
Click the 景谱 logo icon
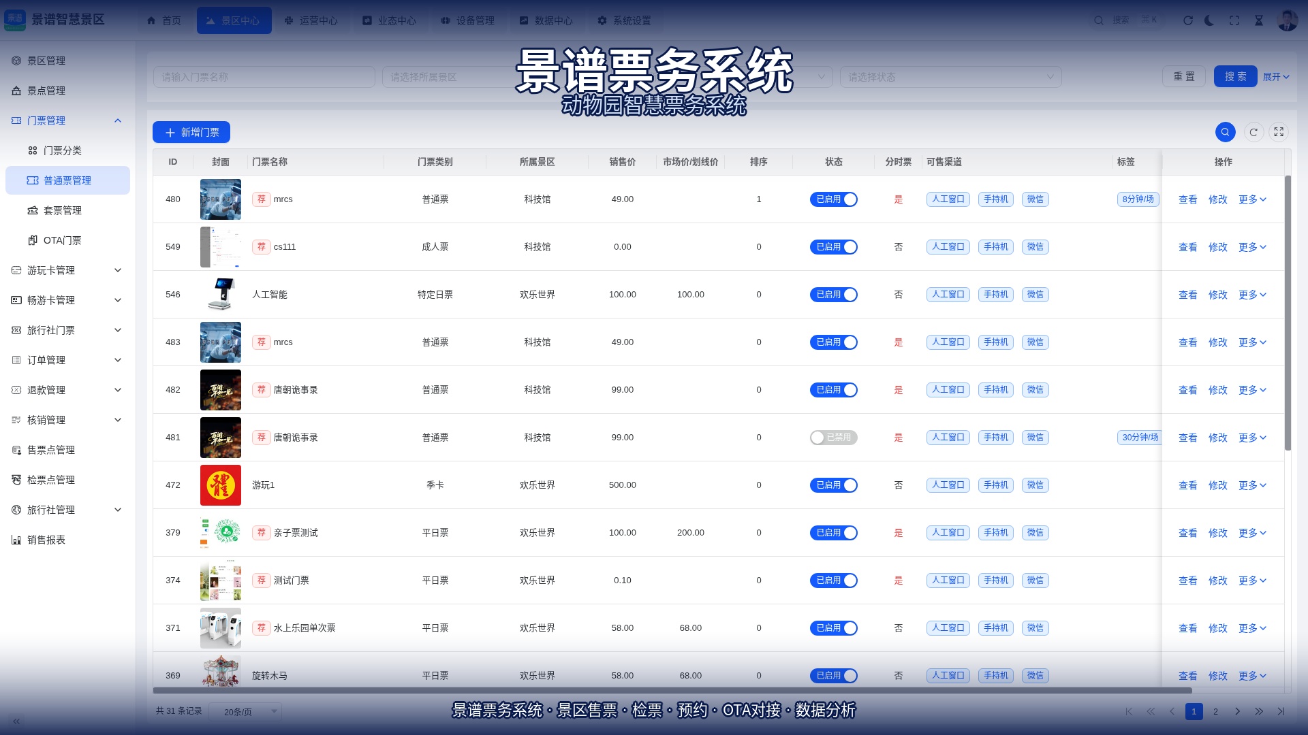click(x=15, y=20)
